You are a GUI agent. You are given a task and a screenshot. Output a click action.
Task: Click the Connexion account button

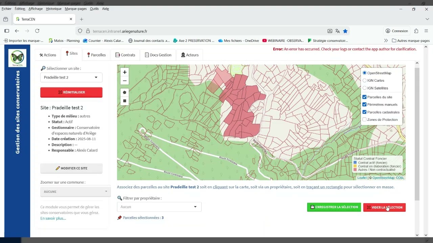pyautogui.click(x=397, y=31)
